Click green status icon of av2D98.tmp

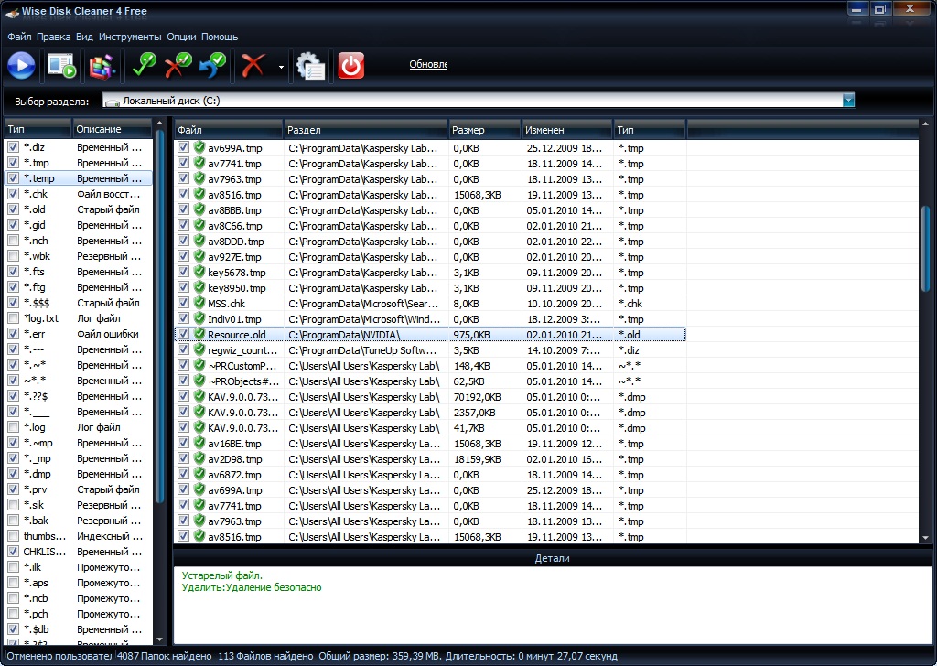click(199, 458)
